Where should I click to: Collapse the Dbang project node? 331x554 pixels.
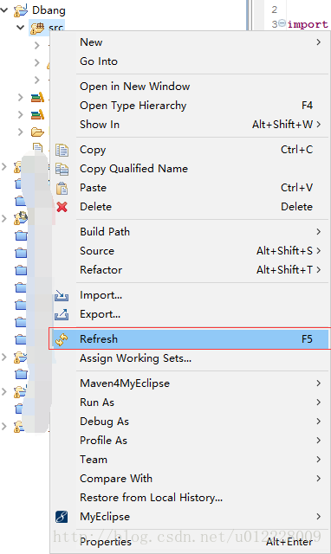point(4,10)
